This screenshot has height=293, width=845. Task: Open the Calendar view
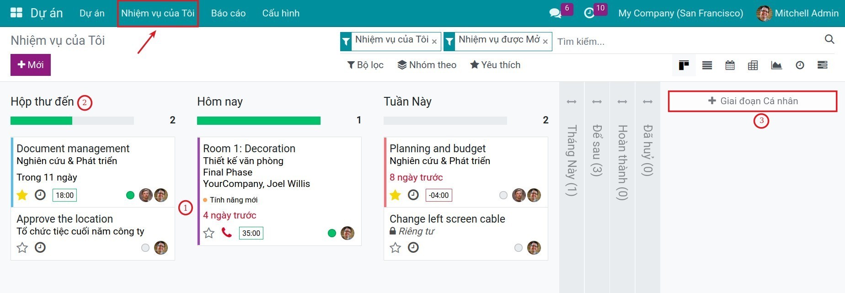tap(730, 65)
